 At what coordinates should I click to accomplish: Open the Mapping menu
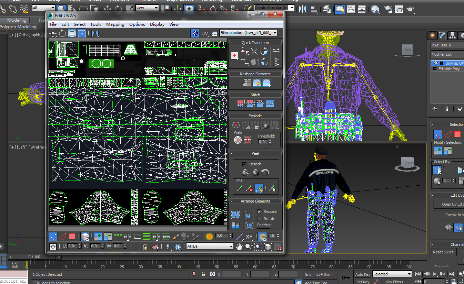pyautogui.click(x=115, y=24)
